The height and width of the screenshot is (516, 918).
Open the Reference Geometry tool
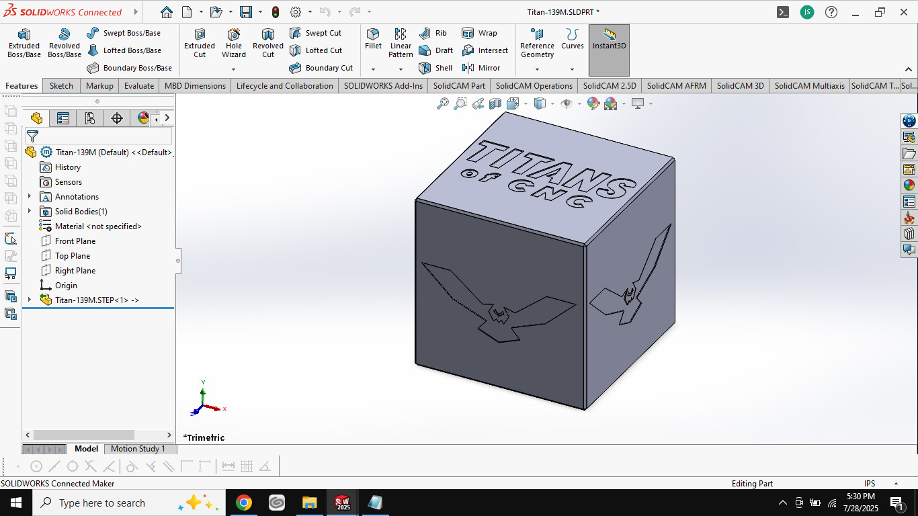[537, 43]
